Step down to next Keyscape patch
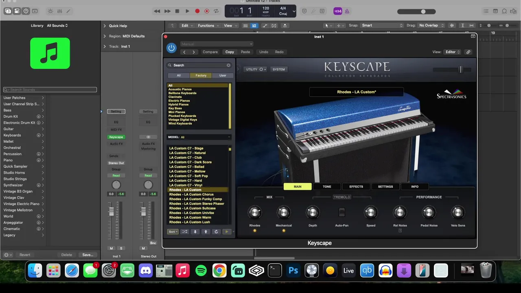521x293 pixels. click(x=195, y=232)
